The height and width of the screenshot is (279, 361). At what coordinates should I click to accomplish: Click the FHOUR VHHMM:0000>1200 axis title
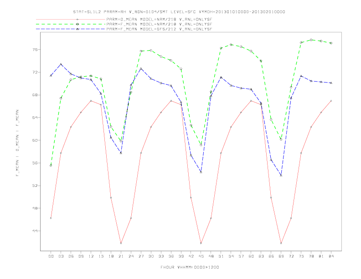(x=190, y=267)
